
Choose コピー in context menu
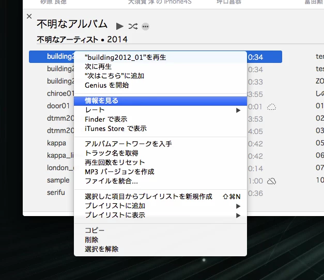[x=160, y=230]
